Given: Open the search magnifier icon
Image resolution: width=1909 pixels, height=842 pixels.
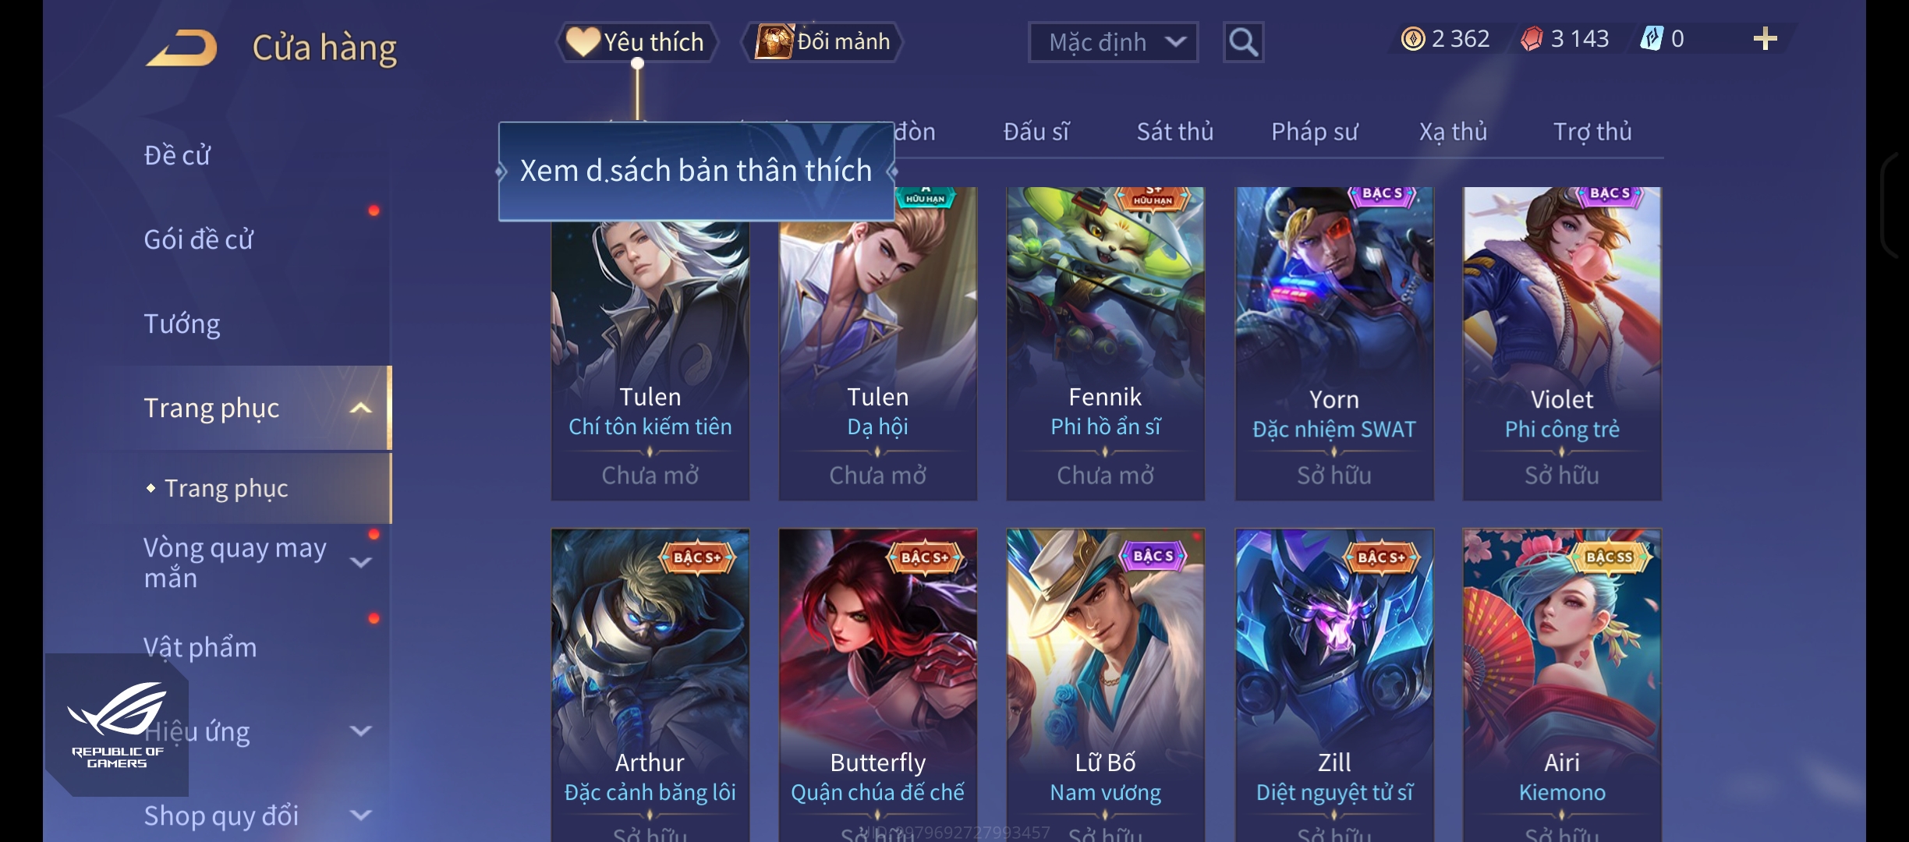Looking at the screenshot, I should tap(1243, 42).
